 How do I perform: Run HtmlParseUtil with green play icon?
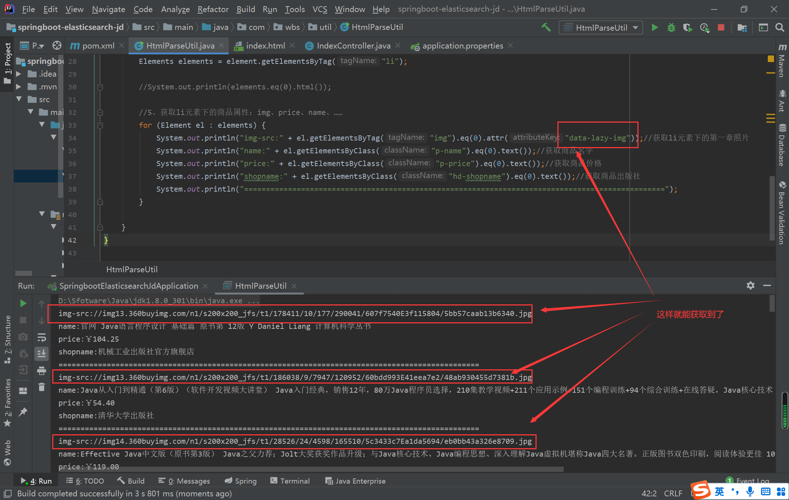coord(655,27)
